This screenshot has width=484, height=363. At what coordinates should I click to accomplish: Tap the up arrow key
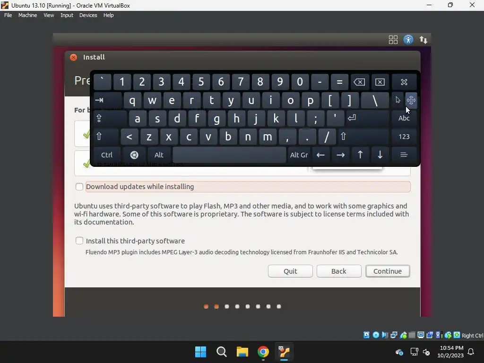click(360, 155)
